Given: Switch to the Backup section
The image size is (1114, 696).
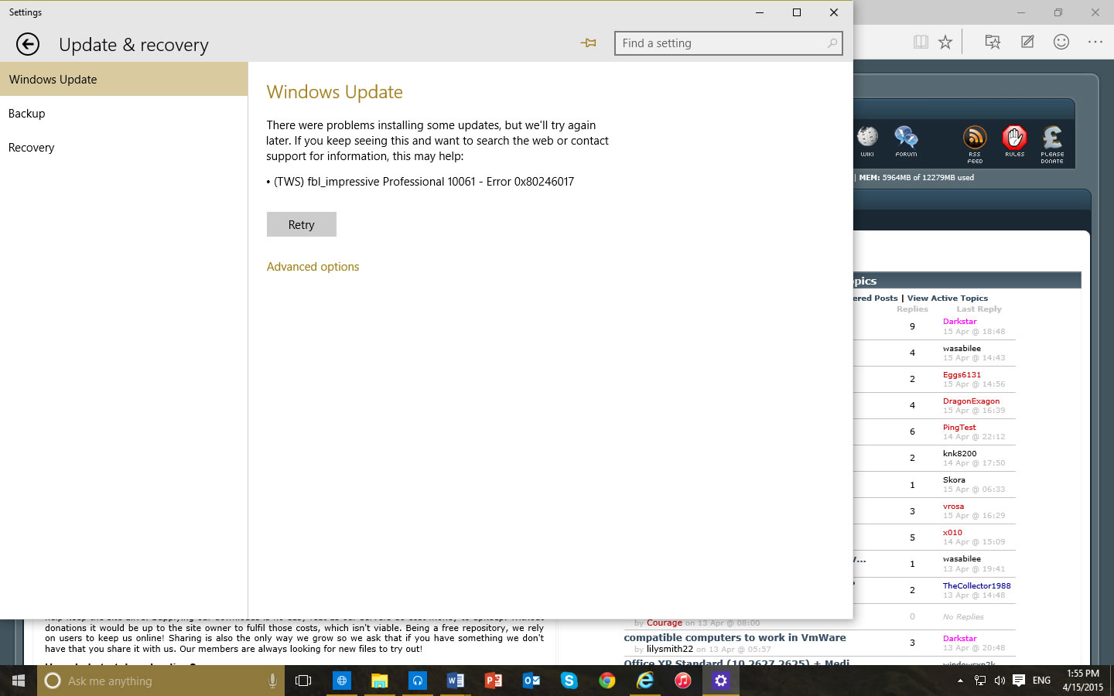Looking at the screenshot, I should (124, 113).
